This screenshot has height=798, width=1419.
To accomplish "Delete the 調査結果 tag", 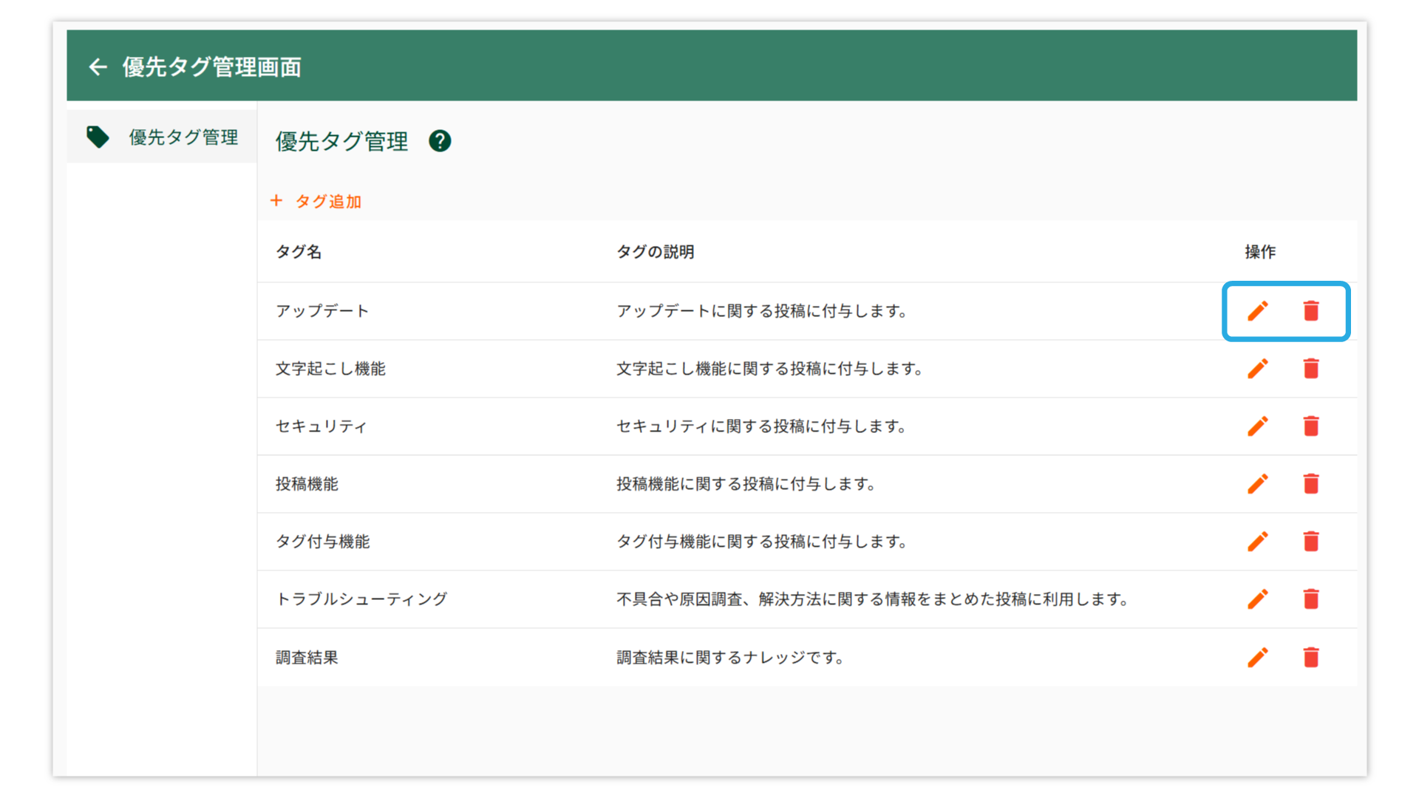I will pos(1311,658).
